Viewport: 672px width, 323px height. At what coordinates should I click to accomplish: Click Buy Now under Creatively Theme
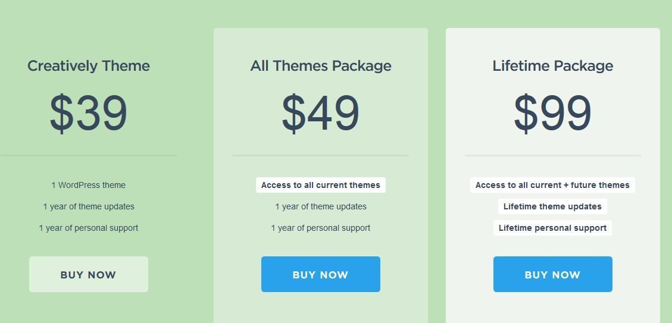click(89, 274)
